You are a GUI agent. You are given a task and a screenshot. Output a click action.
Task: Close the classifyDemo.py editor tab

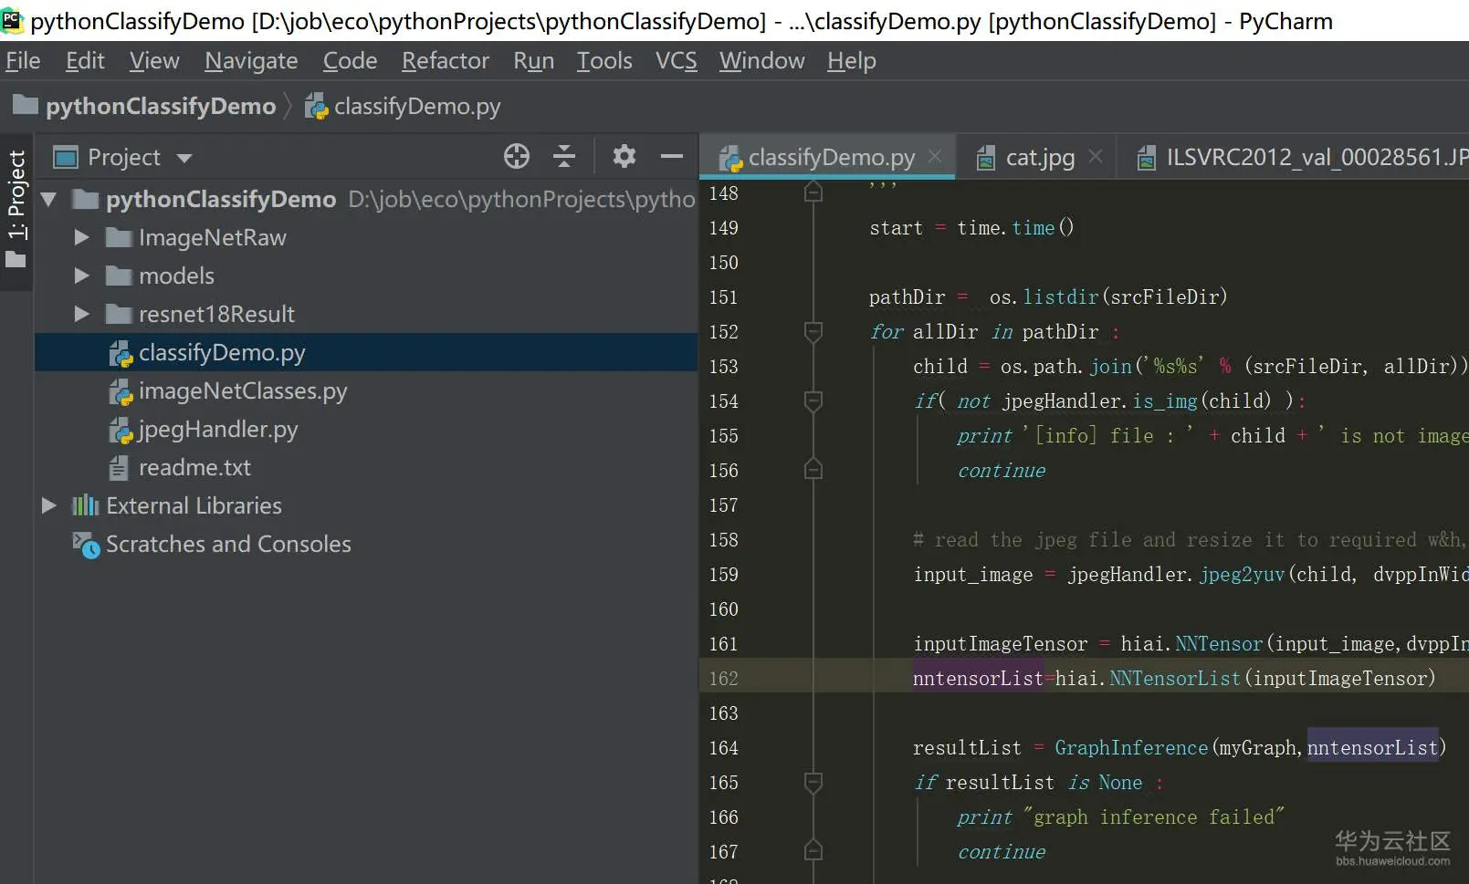[935, 156]
